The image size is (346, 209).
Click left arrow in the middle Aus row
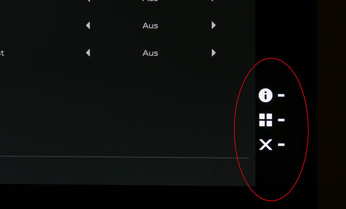pos(88,25)
